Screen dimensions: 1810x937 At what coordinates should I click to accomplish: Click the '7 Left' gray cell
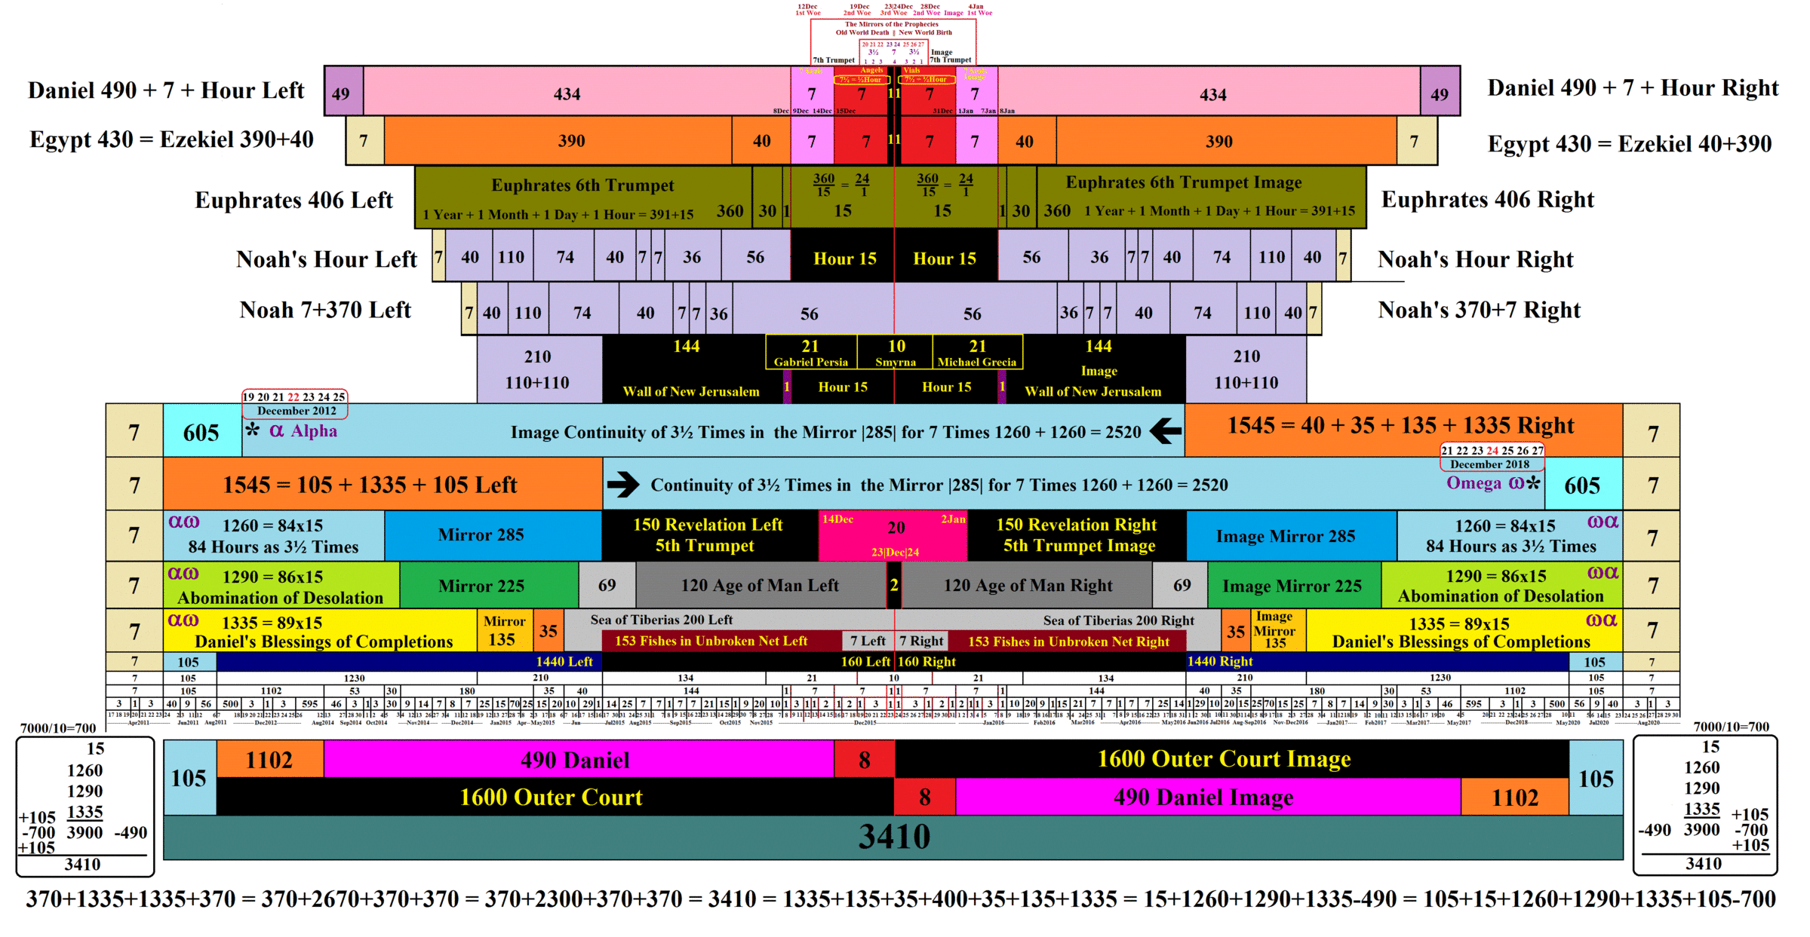(x=868, y=641)
